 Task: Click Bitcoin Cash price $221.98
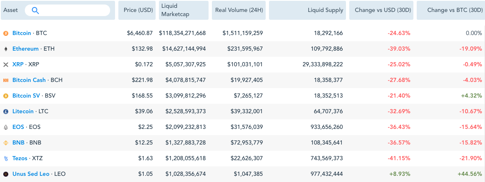tap(143, 80)
